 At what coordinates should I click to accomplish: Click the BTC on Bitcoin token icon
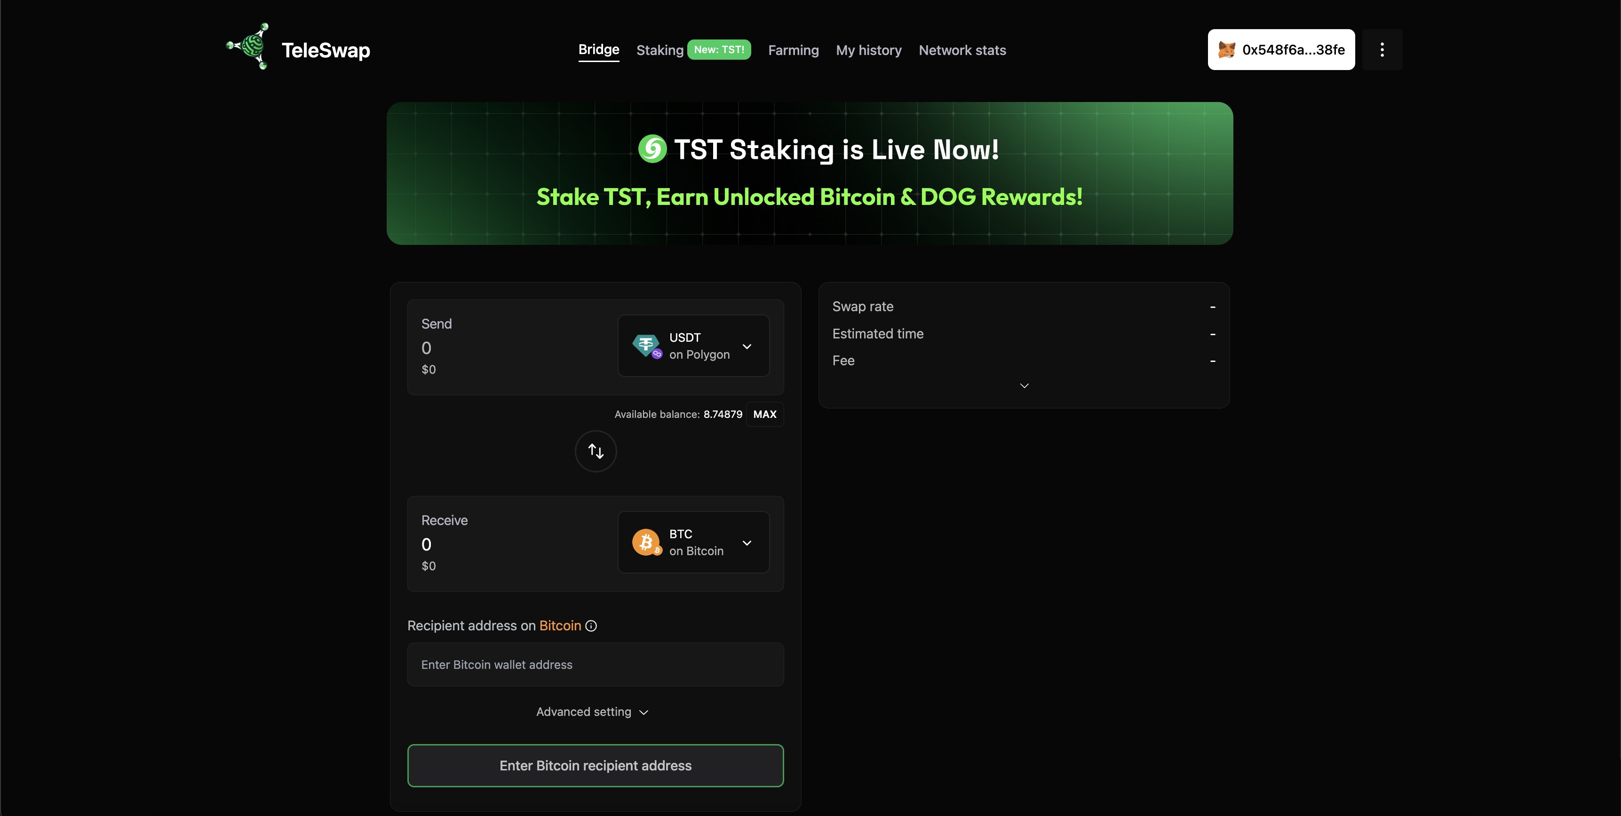(x=645, y=541)
